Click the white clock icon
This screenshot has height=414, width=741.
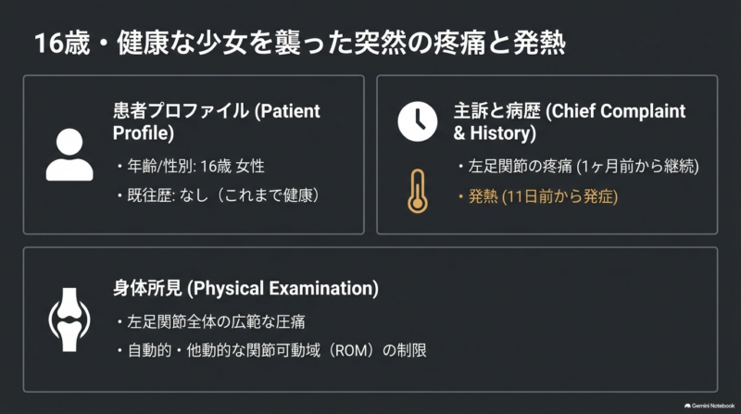coord(418,121)
